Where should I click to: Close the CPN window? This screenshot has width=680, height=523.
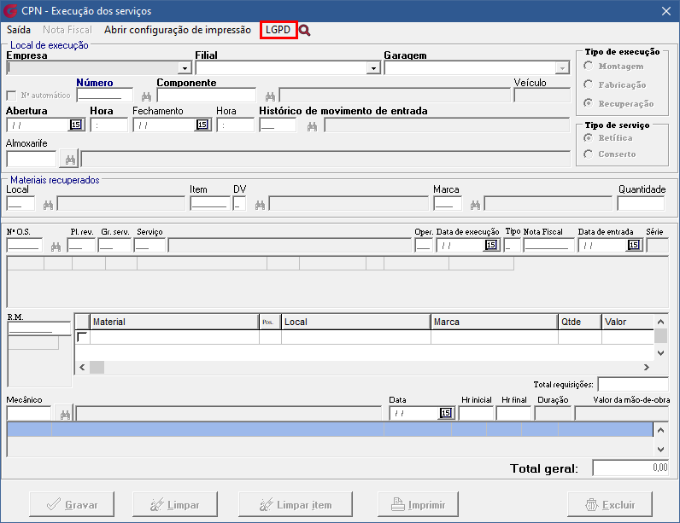click(666, 11)
